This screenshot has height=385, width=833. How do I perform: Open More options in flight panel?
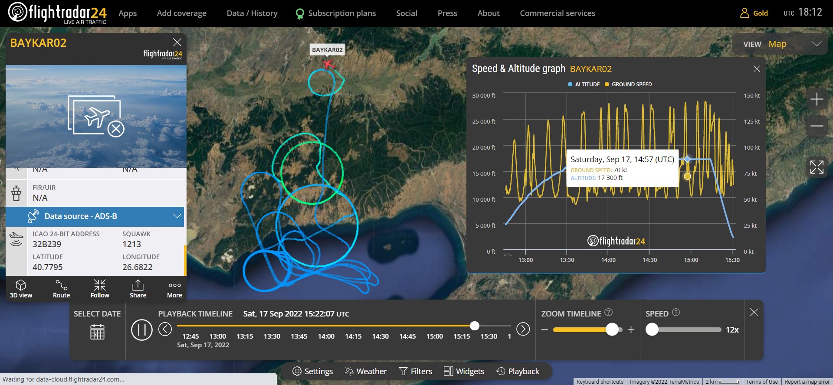174,289
